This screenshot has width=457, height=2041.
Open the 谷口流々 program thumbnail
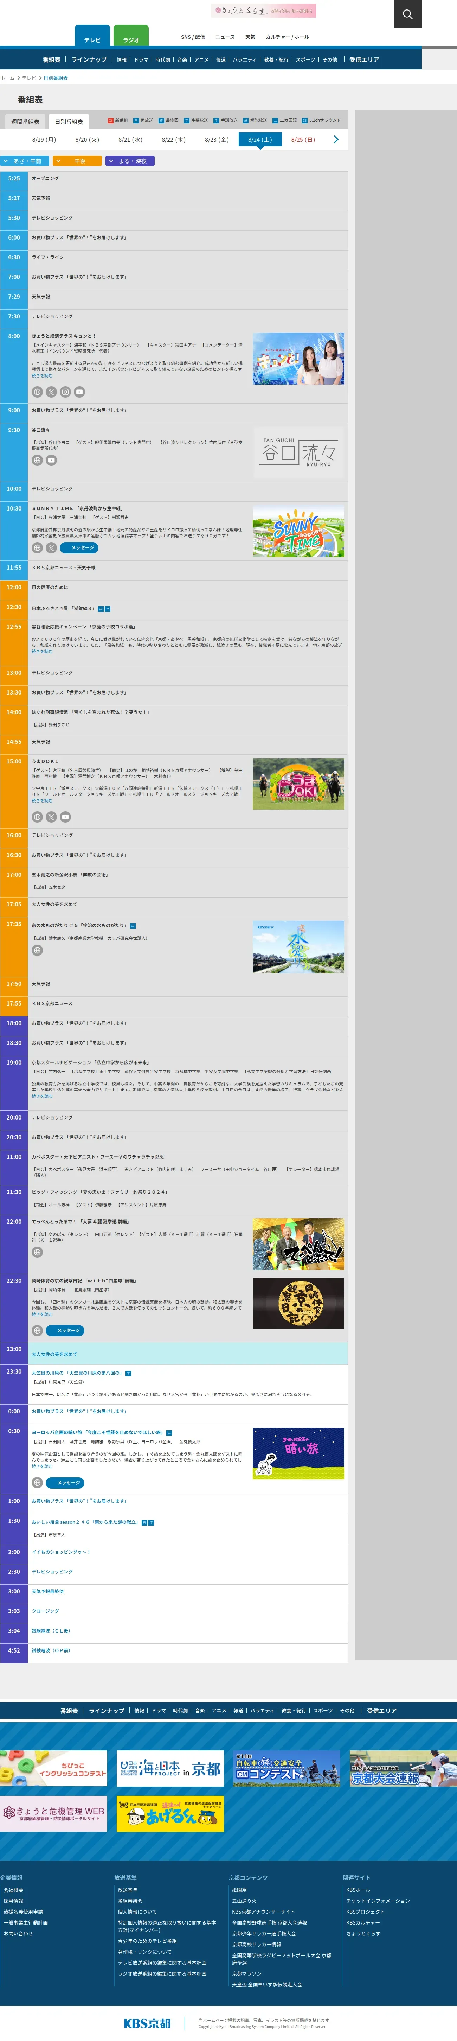298,453
